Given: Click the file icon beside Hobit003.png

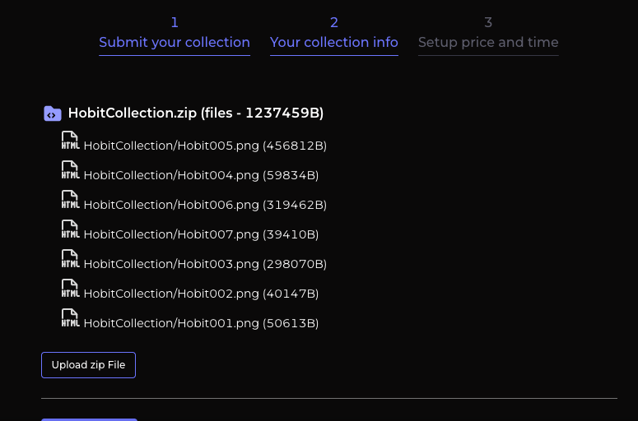Looking at the screenshot, I should coord(70,260).
